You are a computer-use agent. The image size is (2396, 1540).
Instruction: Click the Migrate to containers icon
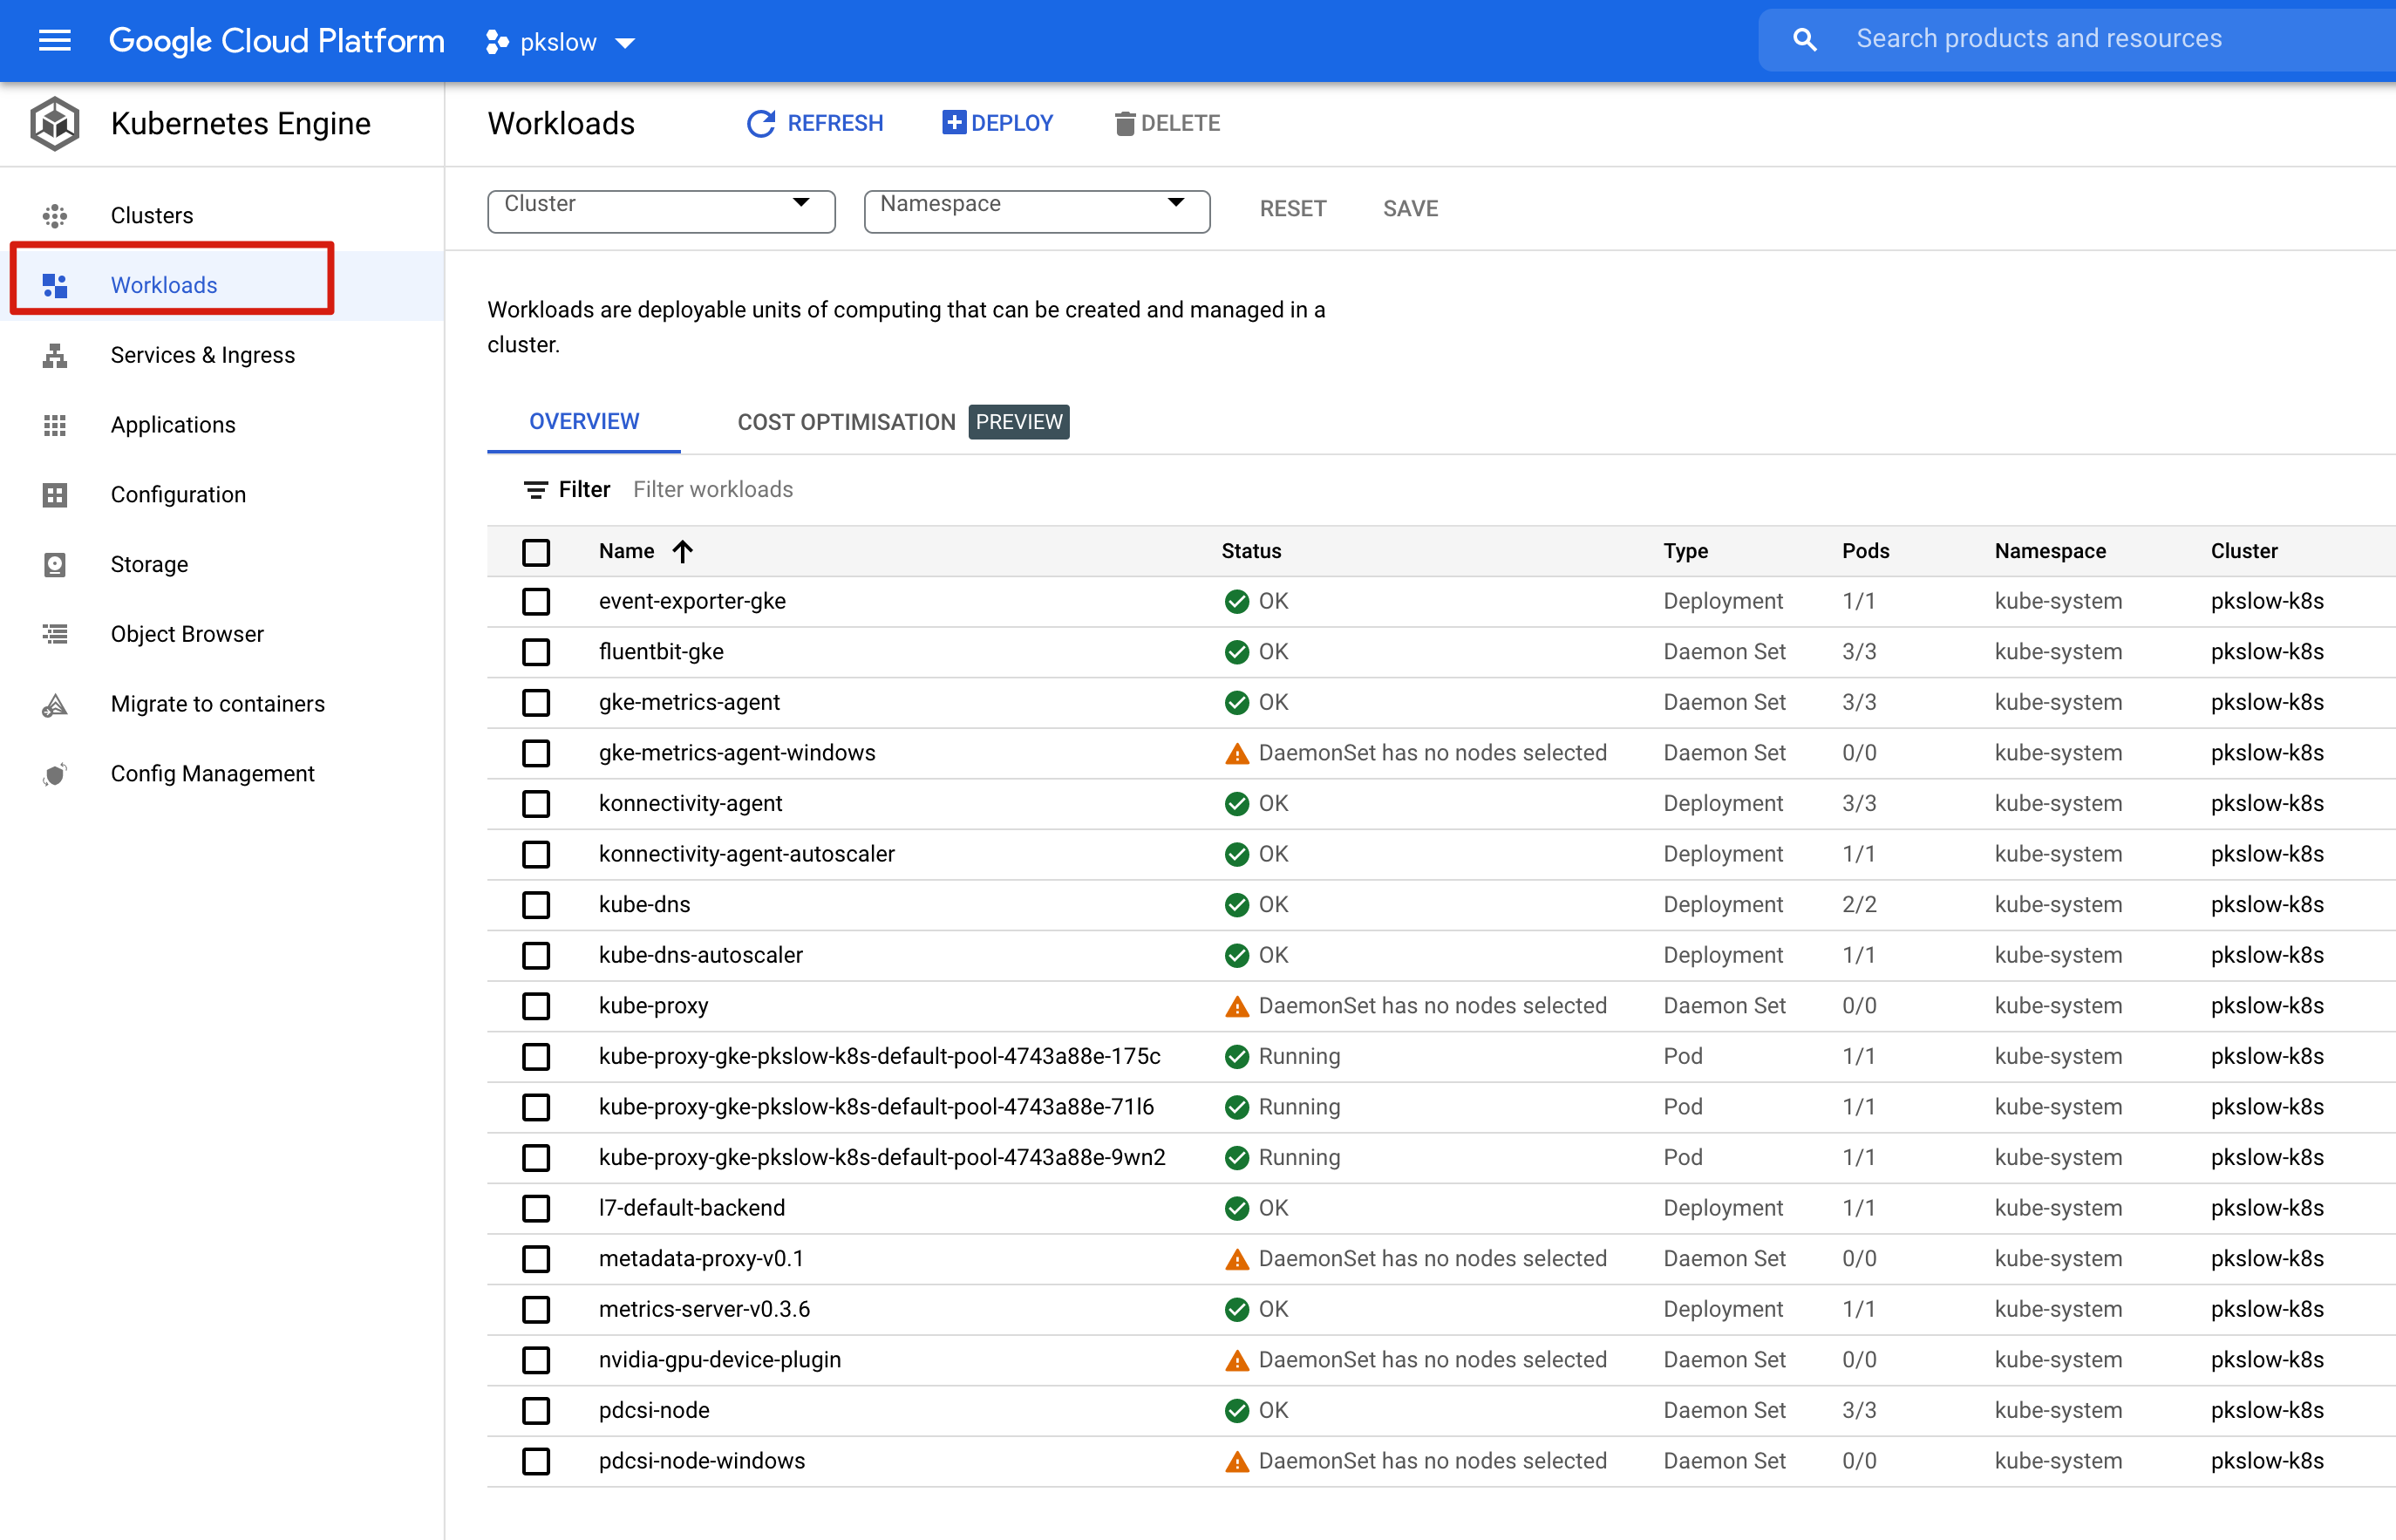[55, 704]
